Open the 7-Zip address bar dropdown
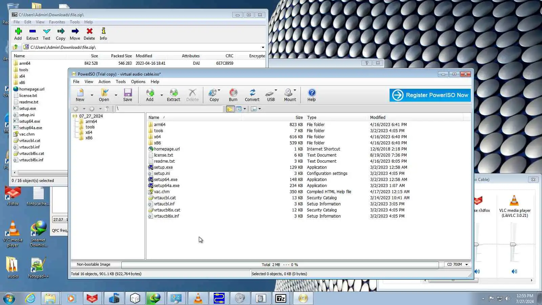 pyautogui.click(x=263, y=47)
